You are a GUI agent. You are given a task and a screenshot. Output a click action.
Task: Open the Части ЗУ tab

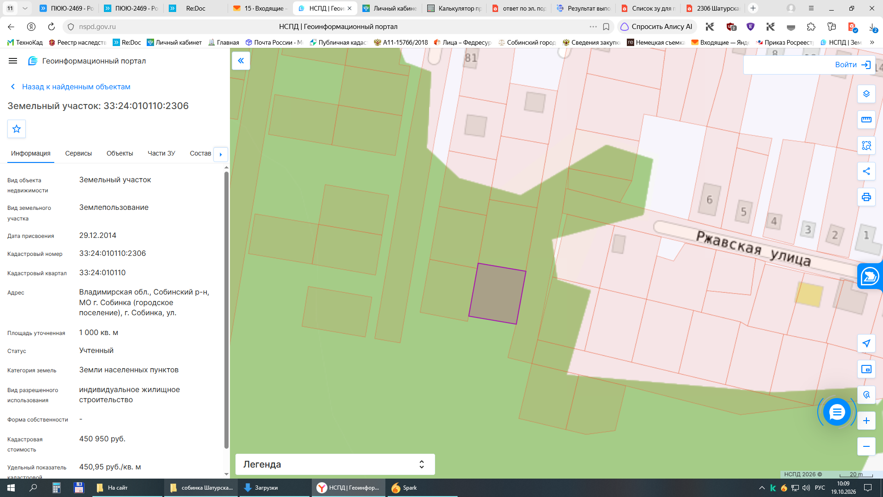tap(161, 153)
